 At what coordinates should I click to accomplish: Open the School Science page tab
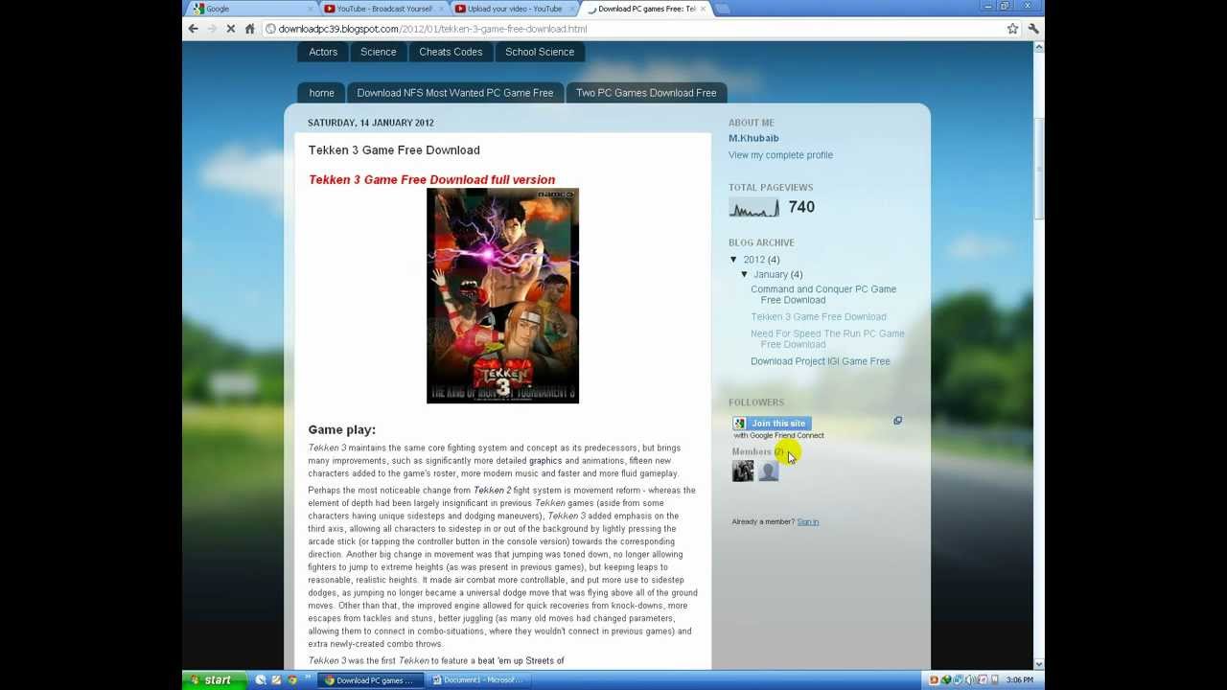click(540, 52)
